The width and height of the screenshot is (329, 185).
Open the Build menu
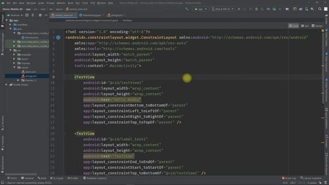(70, 3)
